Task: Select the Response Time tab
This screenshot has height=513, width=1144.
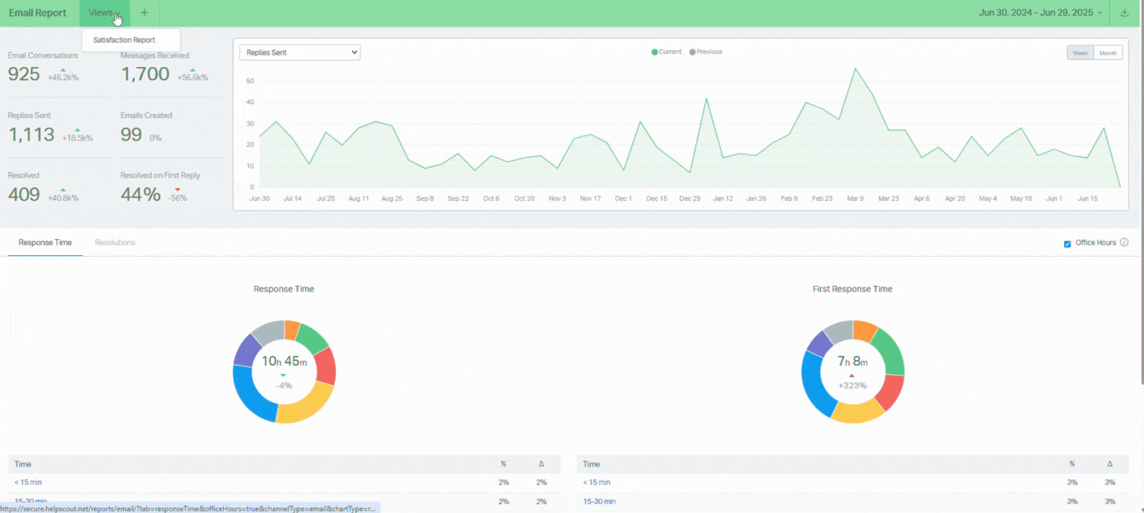Action: coord(45,243)
